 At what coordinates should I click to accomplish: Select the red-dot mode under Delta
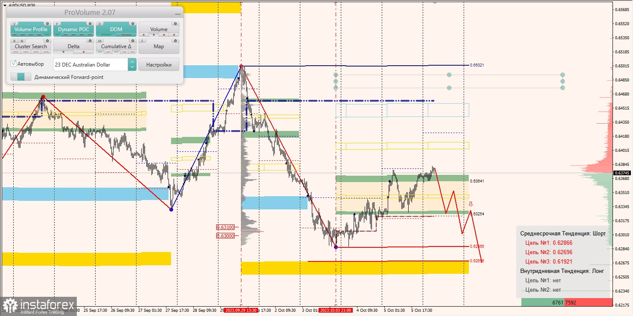(x=84, y=52)
